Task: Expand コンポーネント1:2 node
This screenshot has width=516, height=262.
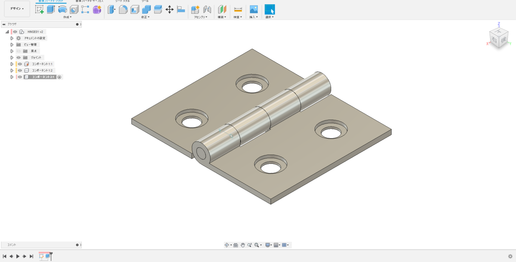Action: point(12,70)
